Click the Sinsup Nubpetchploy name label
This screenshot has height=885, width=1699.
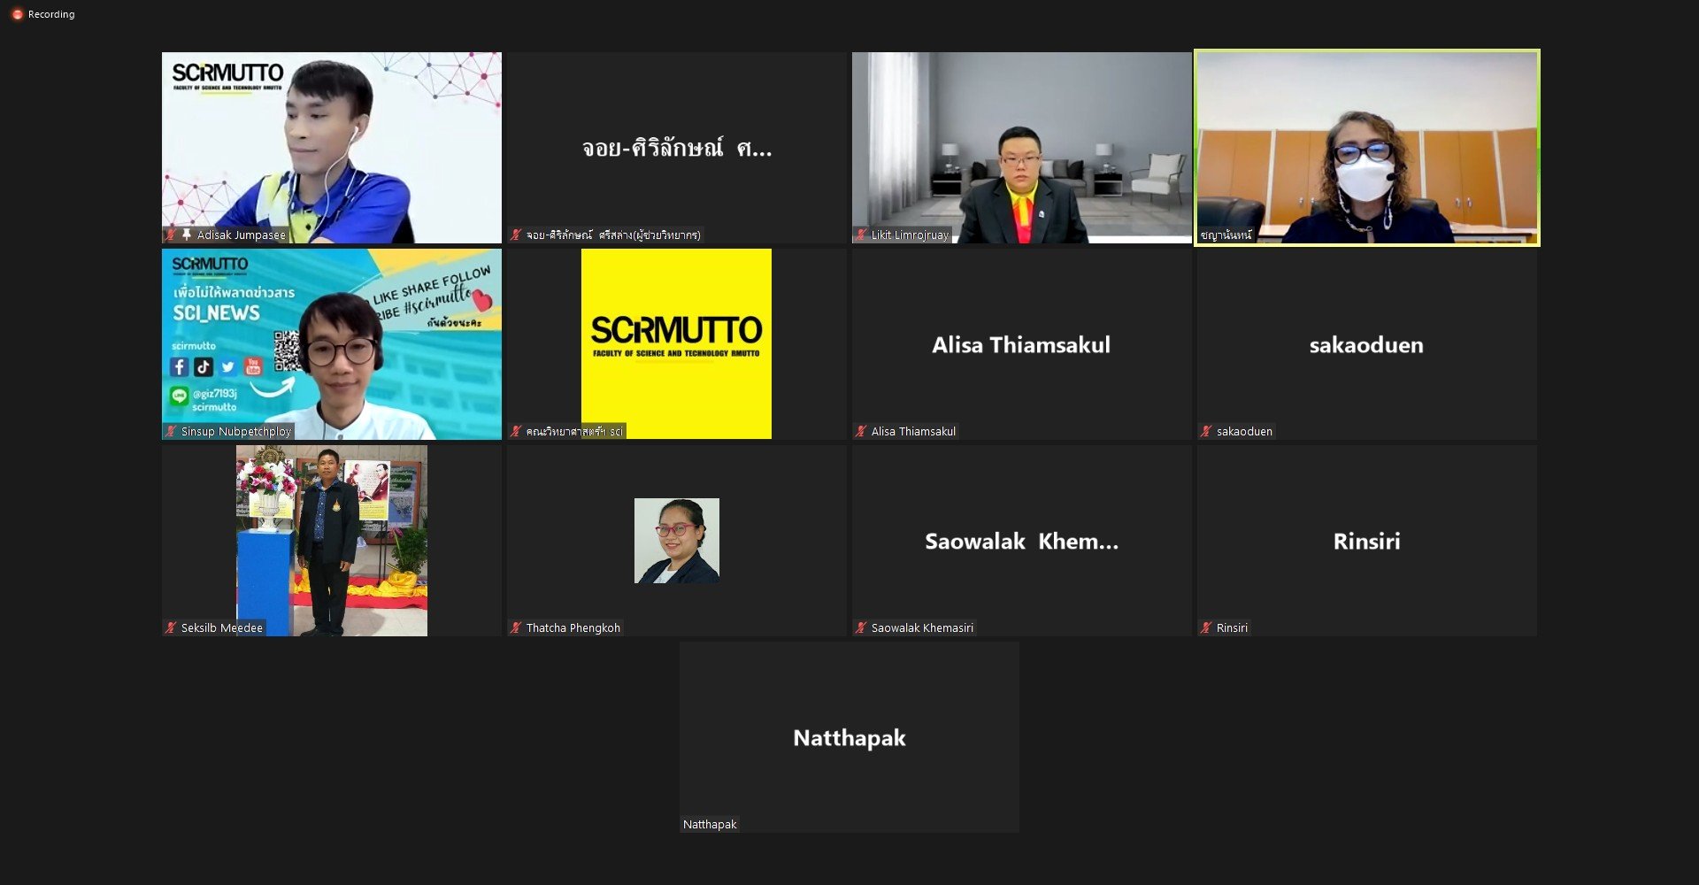pos(236,431)
